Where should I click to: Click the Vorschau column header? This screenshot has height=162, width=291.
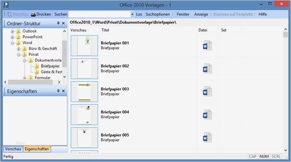click(x=84, y=30)
